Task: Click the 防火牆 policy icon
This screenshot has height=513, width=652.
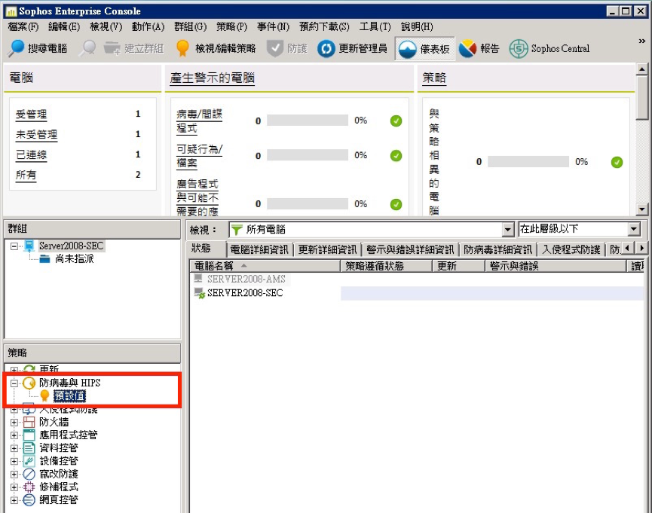Action: coord(29,422)
